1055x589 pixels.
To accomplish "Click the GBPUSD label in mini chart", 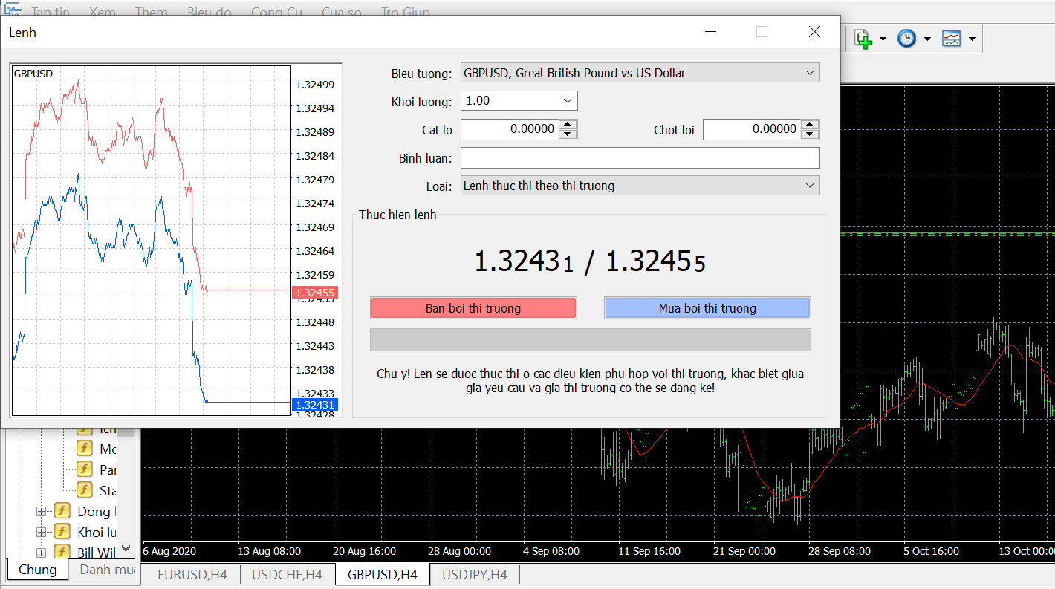I will pyautogui.click(x=33, y=74).
